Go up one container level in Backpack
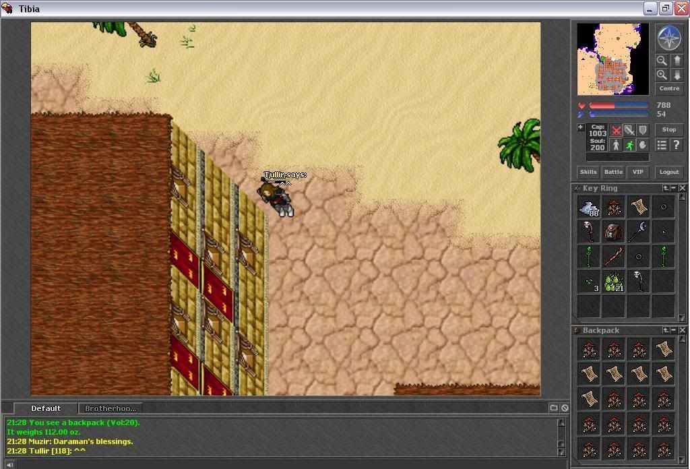690x469 pixels. (x=666, y=330)
